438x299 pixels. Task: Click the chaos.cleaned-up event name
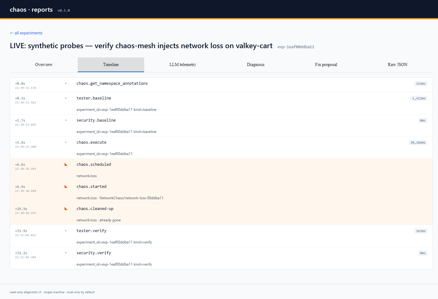click(95, 209)
